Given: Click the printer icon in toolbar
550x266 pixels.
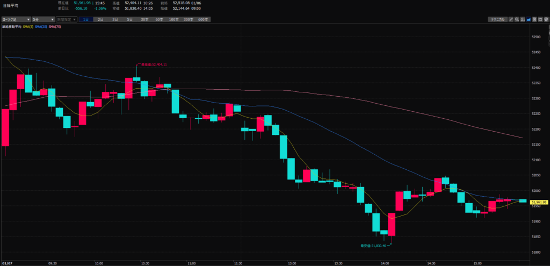Looking at the screenshot, I should point(546,19).
